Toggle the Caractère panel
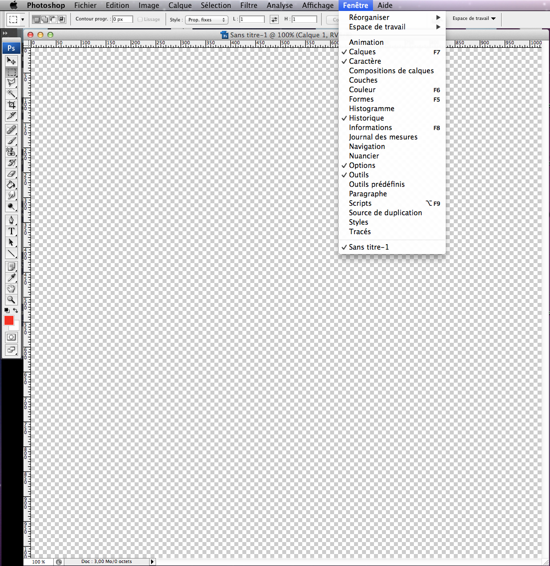 tap(392, 61)
